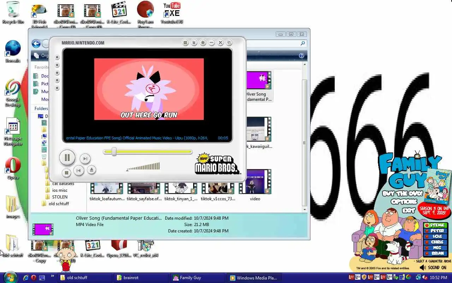Open the playlist icon in the player title bar
The width and height of the screenshot is (452, 283).
pos(185,42)
